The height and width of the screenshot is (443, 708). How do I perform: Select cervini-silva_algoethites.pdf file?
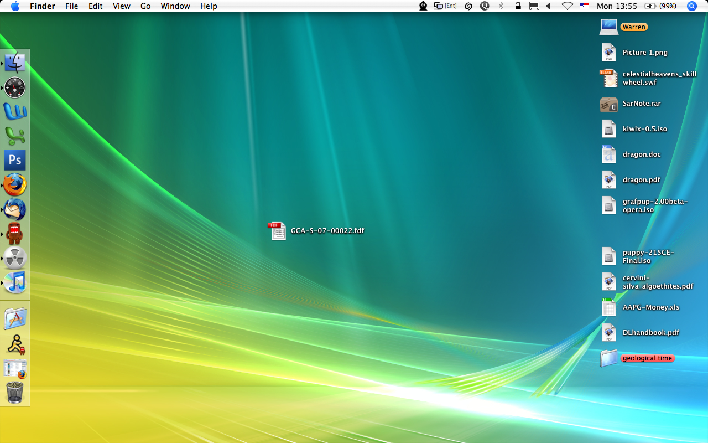609,282
